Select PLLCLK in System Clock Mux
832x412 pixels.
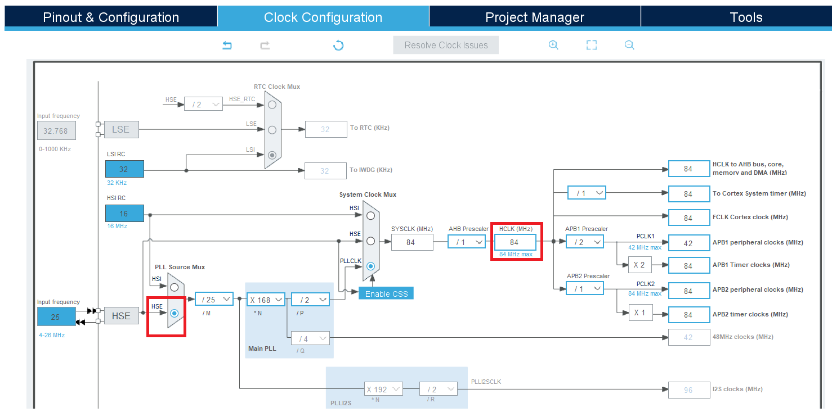pyautogui.click(x=370, y=266)
